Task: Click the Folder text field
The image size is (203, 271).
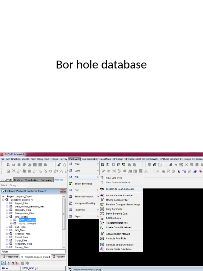Action: tap(33, 251)
